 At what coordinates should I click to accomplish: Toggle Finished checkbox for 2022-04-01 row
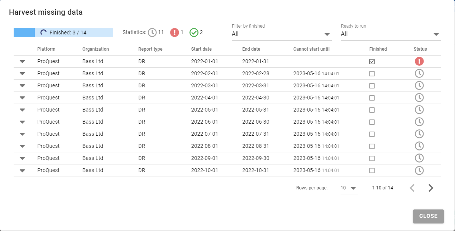point(372,98)
